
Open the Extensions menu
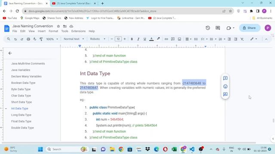(78, 31)
